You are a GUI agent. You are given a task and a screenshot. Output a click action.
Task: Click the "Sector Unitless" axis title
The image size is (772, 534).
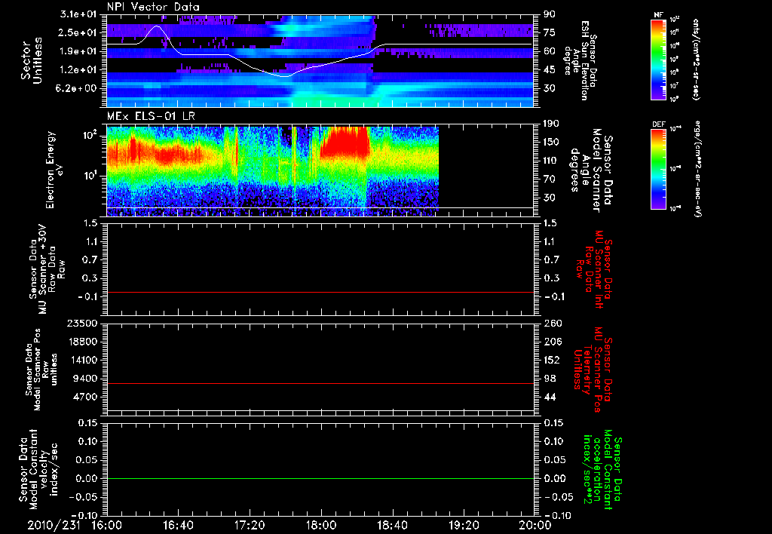(x=32, y=60)
